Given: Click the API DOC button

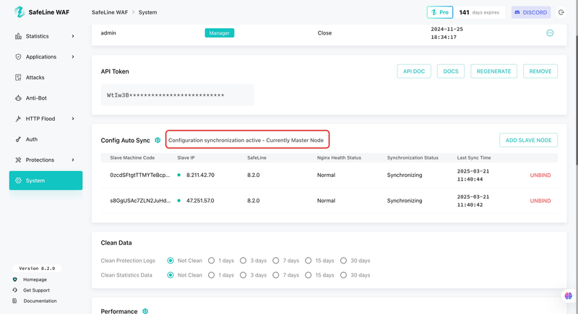Looking at the screenshot, I should click(x=414, y=71).
